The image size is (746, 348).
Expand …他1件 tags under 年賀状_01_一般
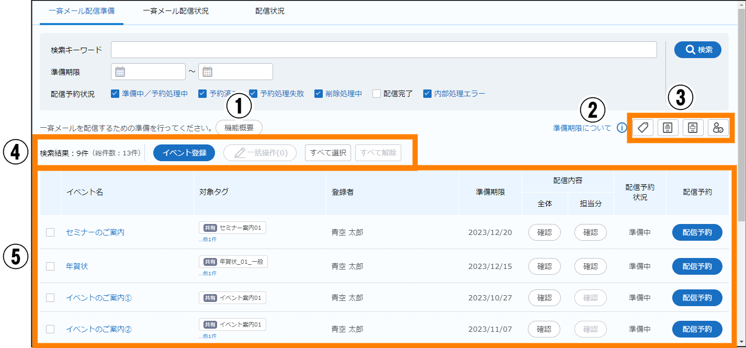click(x=208, y=273)
